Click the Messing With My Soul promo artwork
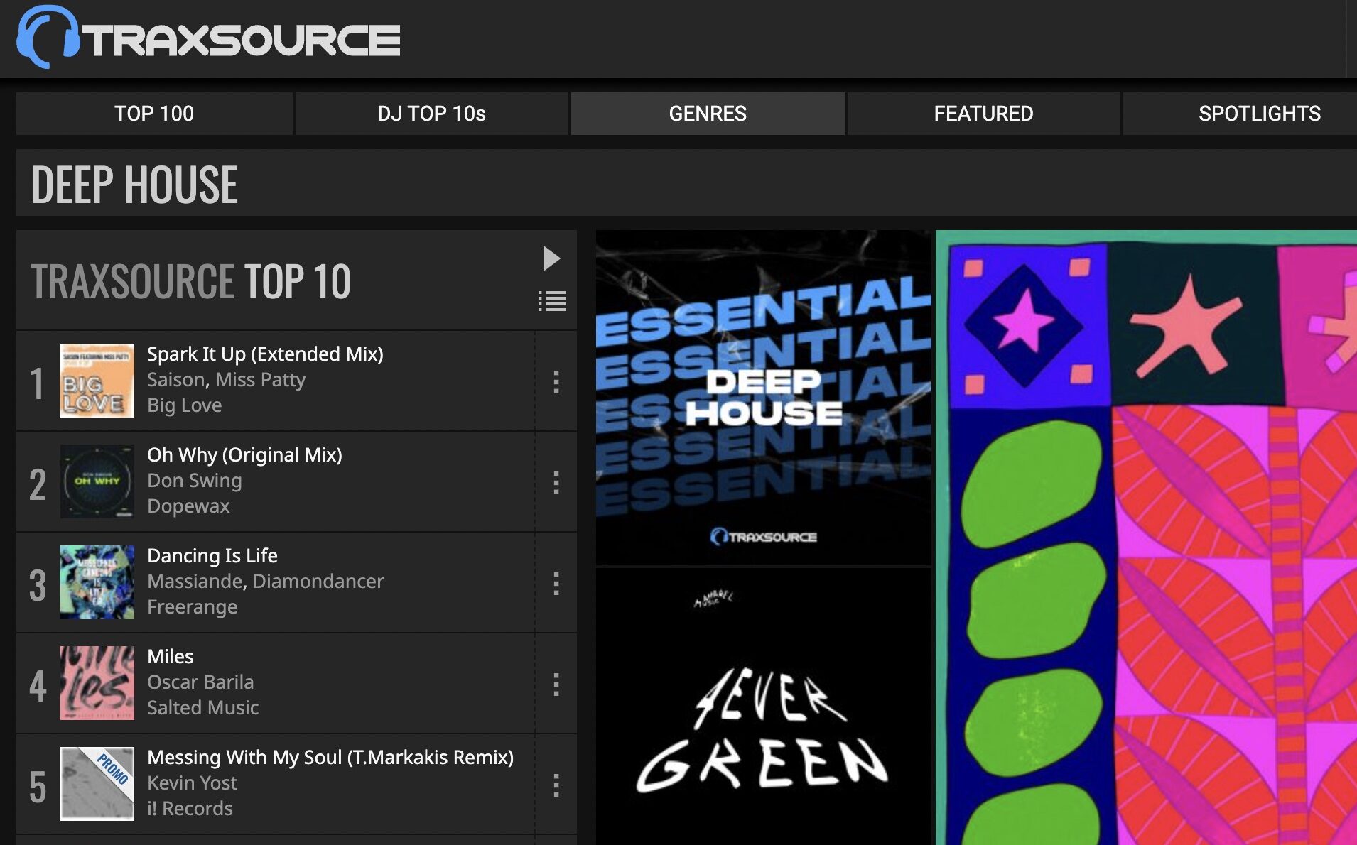Screen dimensions: 1357x845 pos(97,784)
